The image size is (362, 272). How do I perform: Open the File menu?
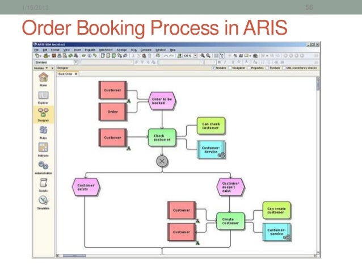36,49
